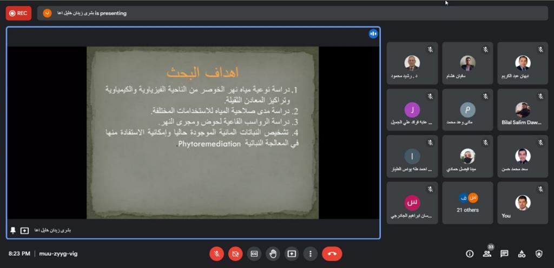
Task: Click the REC recording indicator
Action: coord(18,13)
